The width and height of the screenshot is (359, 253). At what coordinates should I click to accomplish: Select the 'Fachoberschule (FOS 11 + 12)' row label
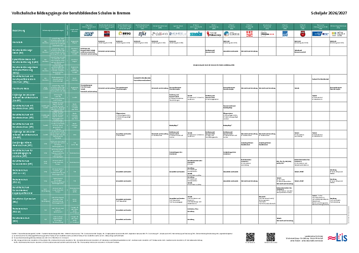(20, 172)
